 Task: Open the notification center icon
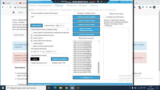click(x=157, y=88)
